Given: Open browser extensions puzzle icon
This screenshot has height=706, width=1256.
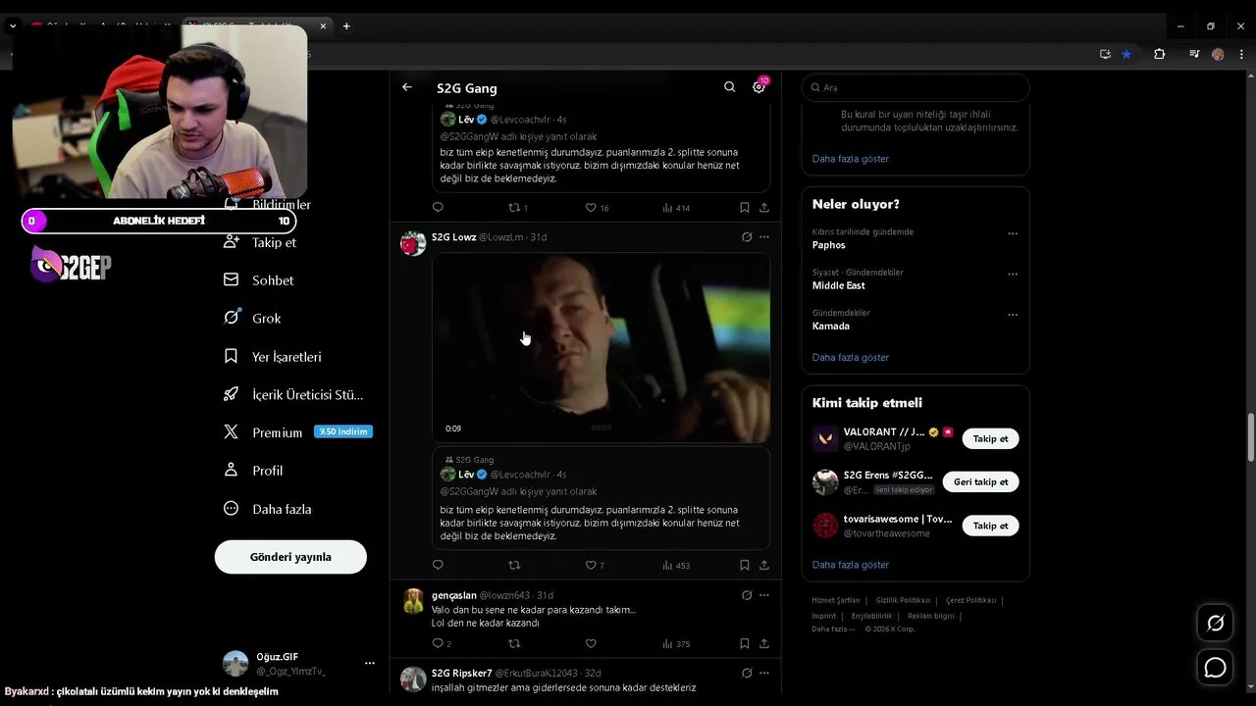Looking at the screenshot, I should pos(1159,54).
